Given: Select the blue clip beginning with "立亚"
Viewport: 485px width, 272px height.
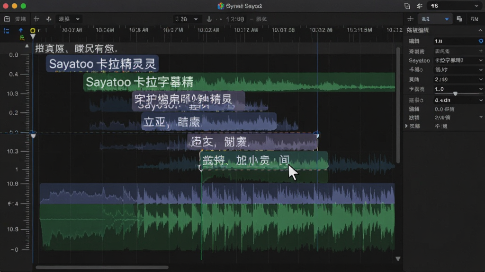Looking at the screenshot, I should point(209,121).
